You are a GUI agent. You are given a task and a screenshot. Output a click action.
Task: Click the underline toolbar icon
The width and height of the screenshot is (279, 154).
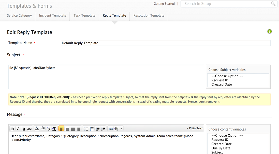tap(24, 129)
